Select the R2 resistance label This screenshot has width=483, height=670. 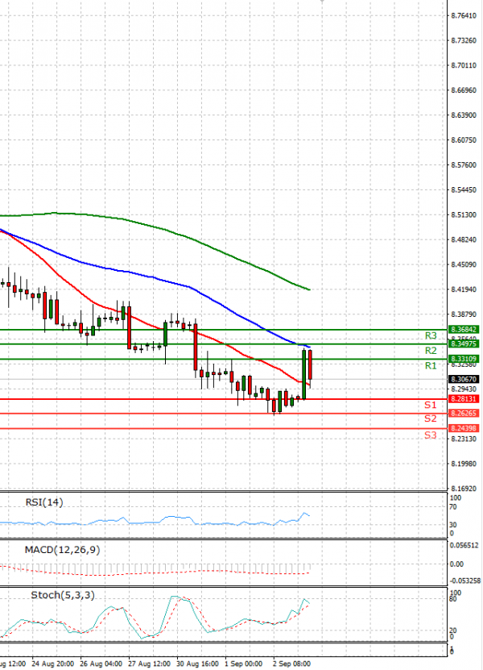pos(431,351)
